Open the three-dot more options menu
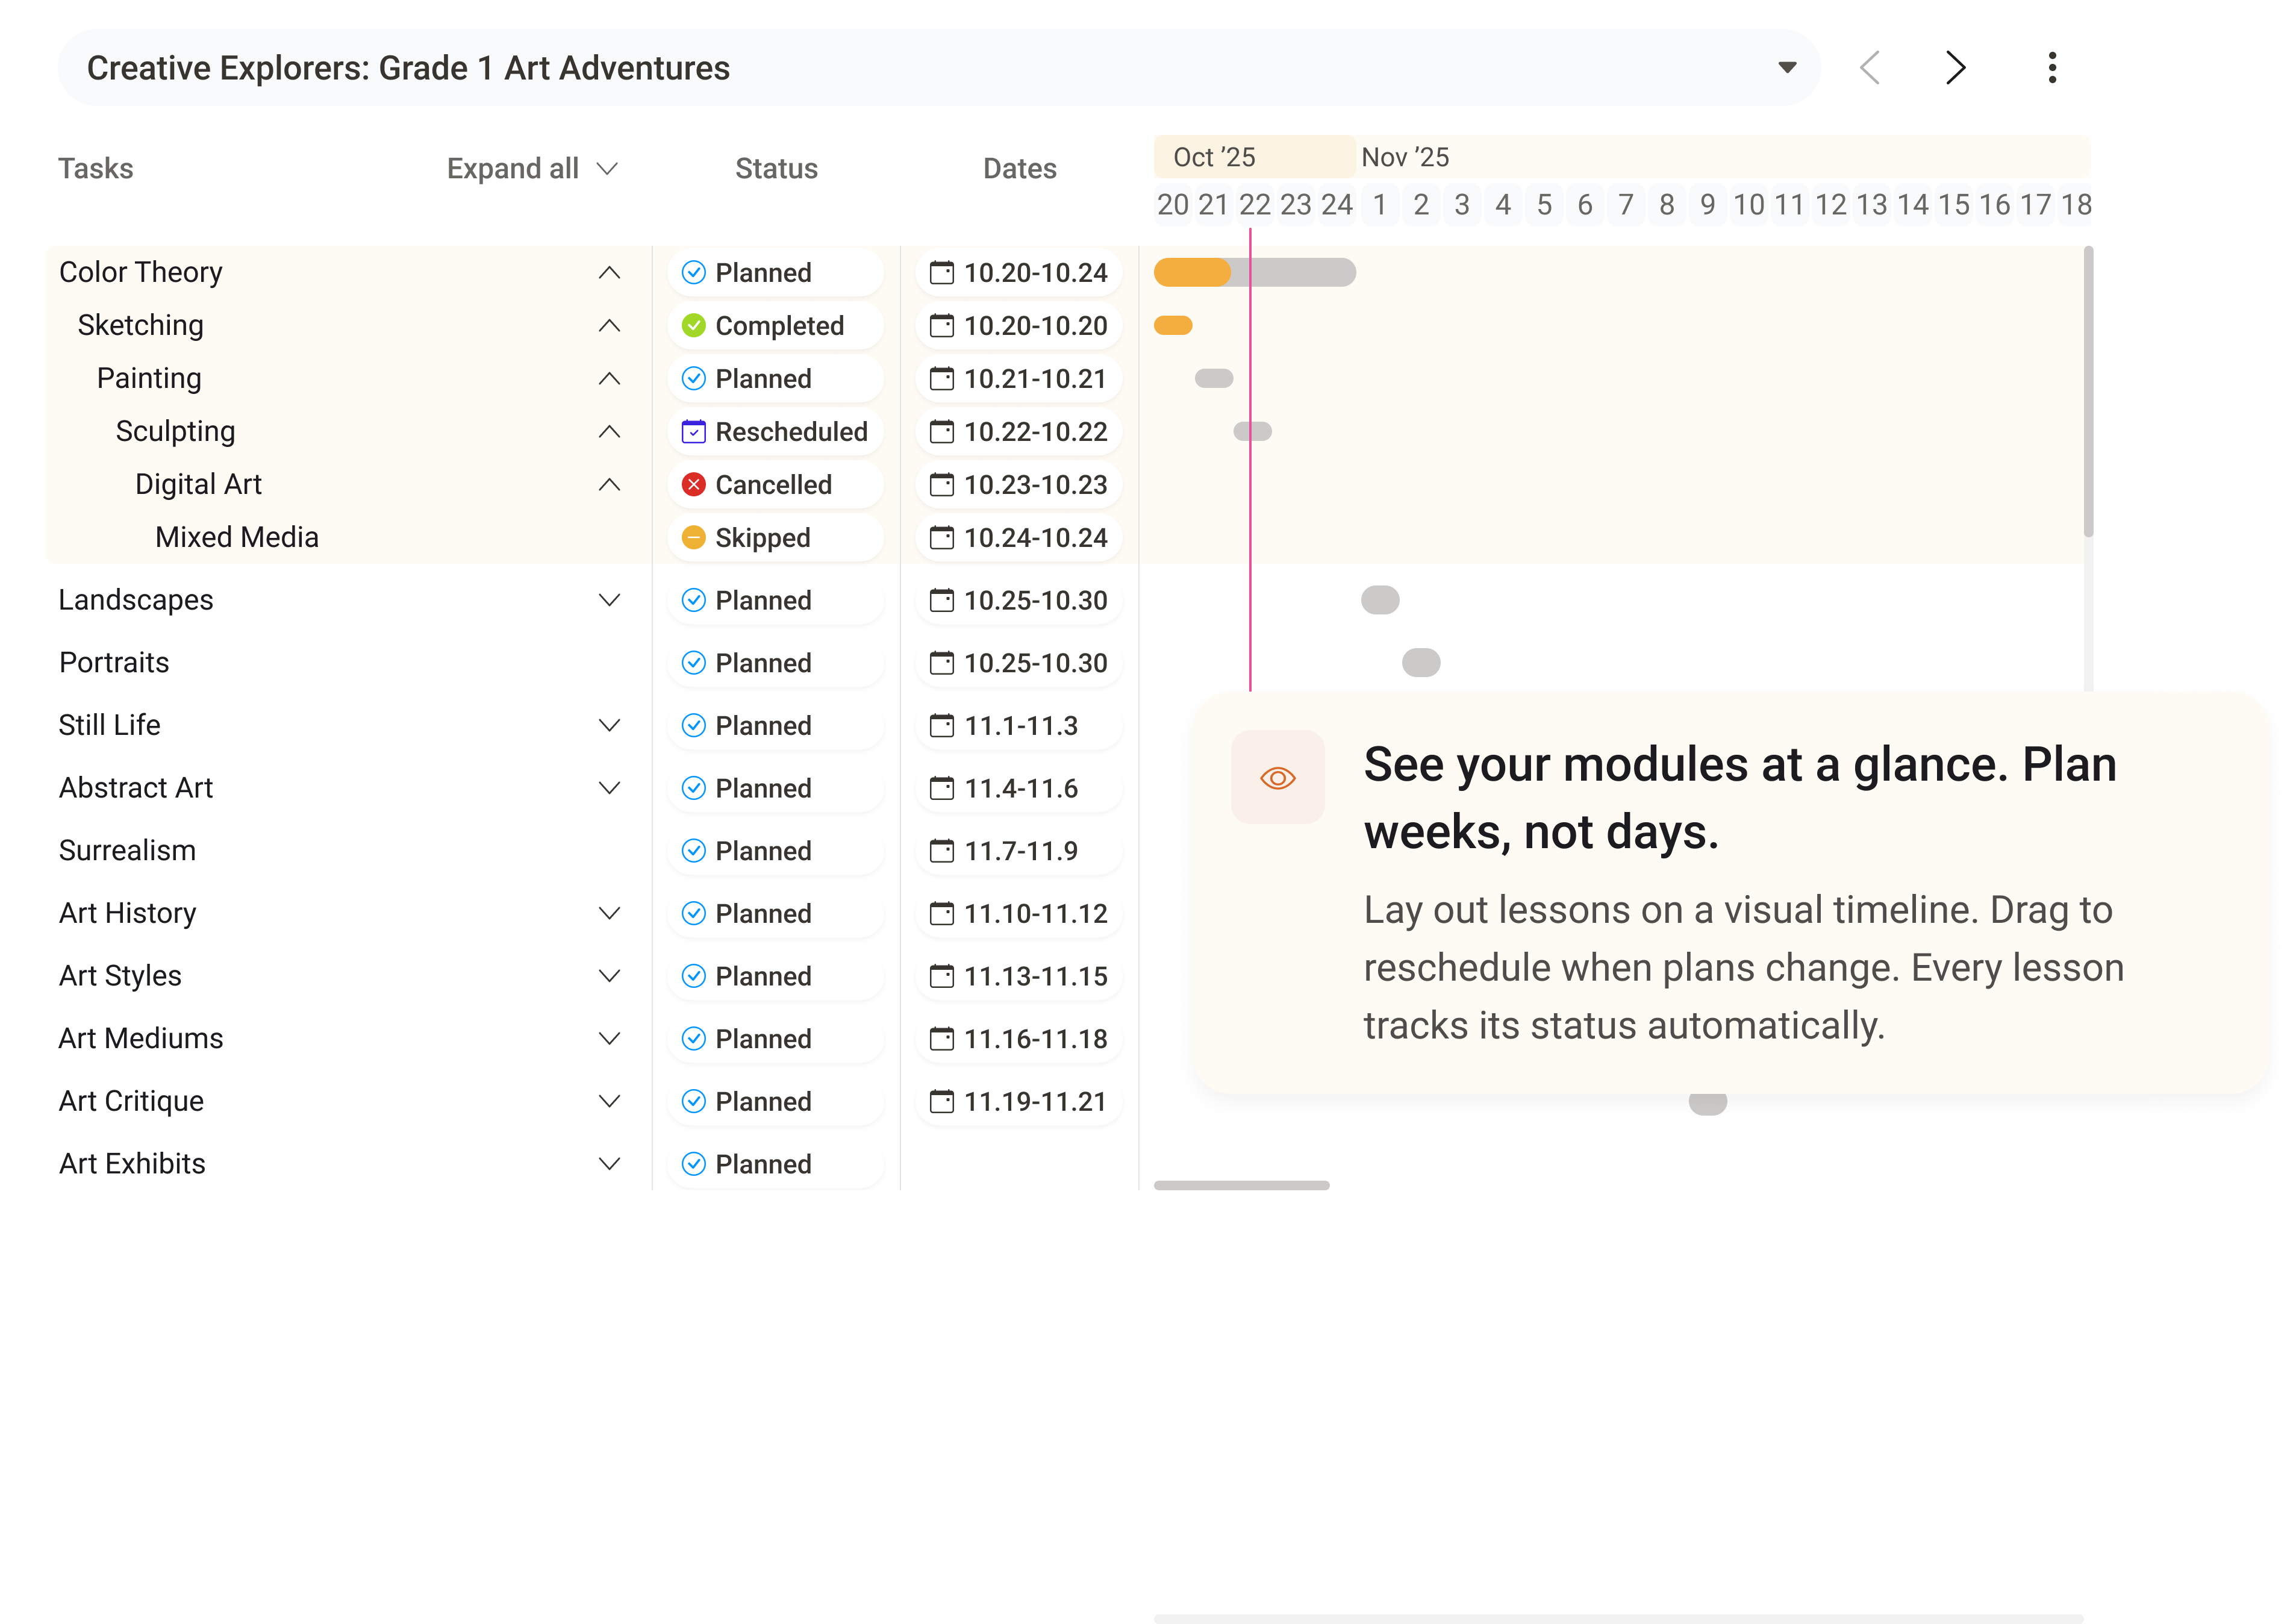Image resolution: width=2296 pixels, height=1624 pixels. [x=2052, y=68]
